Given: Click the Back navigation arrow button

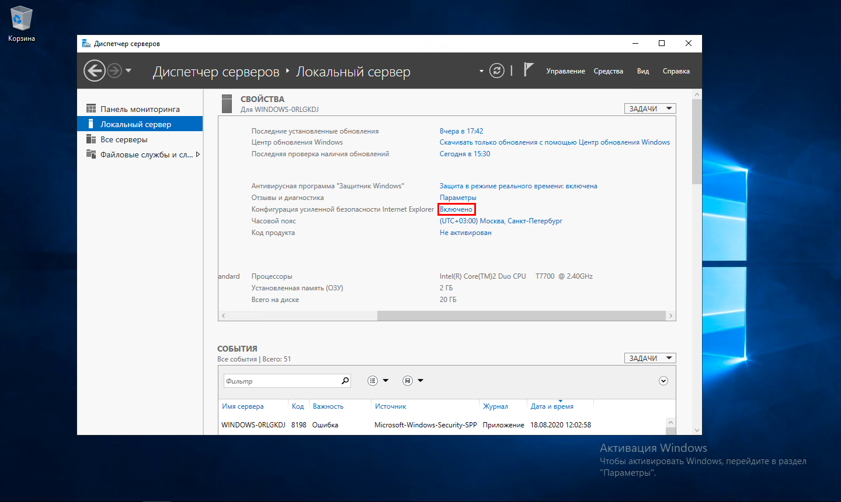Looking at the screenshot, I should tap(94, 71).
